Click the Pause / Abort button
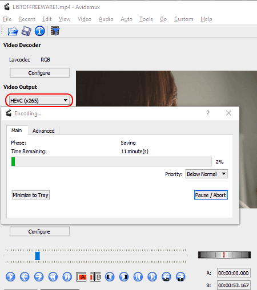This screenshot has height=290, width=257. pos(211,195)
